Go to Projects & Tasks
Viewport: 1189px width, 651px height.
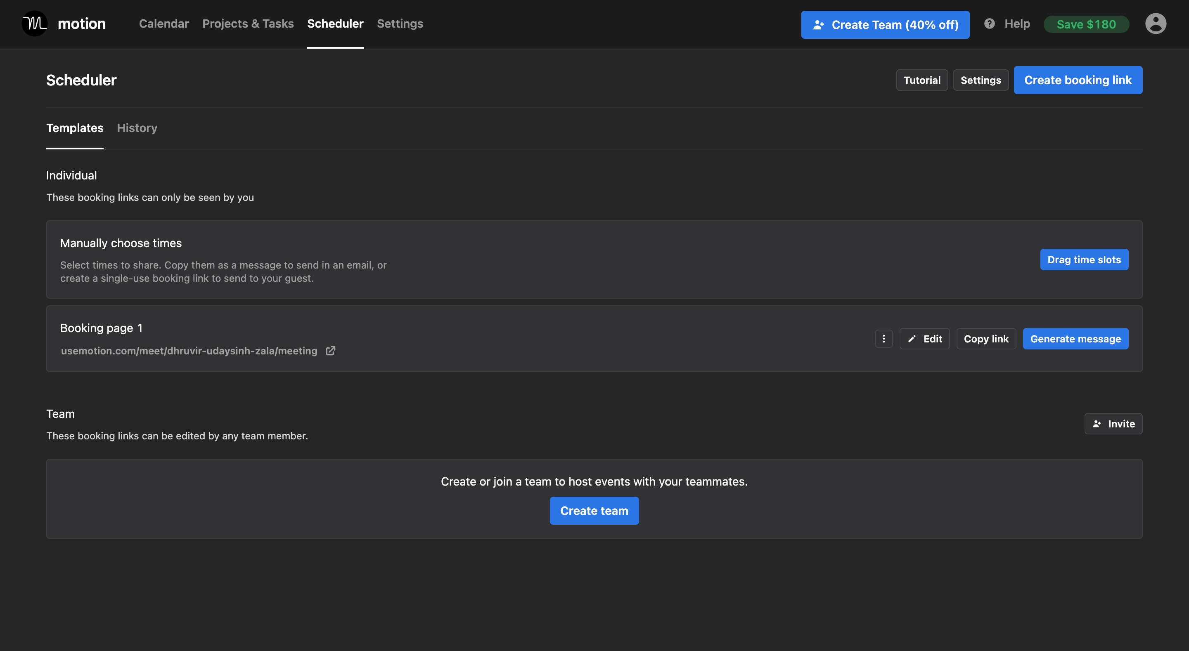[248, 24]
